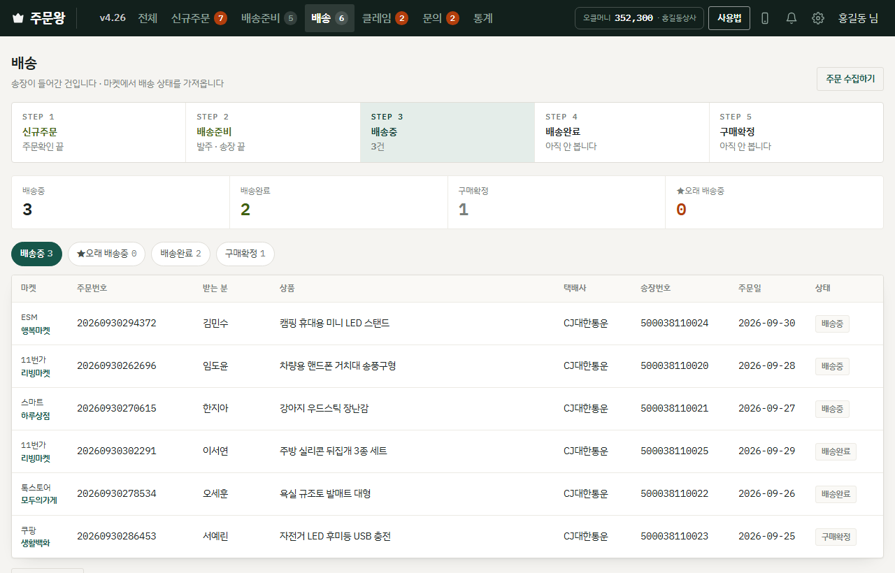895x573 pixels.
Task: Click the 사용법 button
Action: 729,18
